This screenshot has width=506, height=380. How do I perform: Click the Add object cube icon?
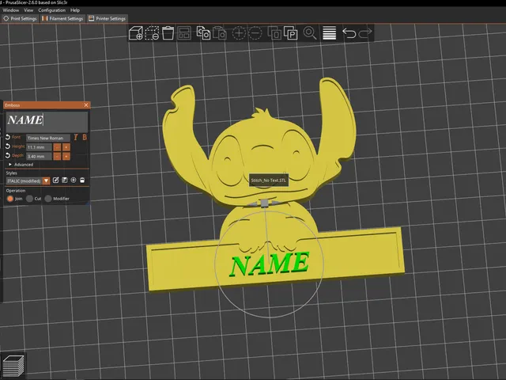[x=135, y=33]
